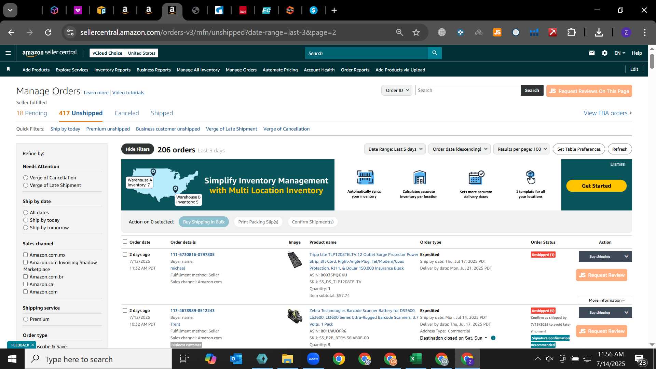656x369 pixels.
Task: Click the info icon beside Destination closed
Action: click(493, 338)
